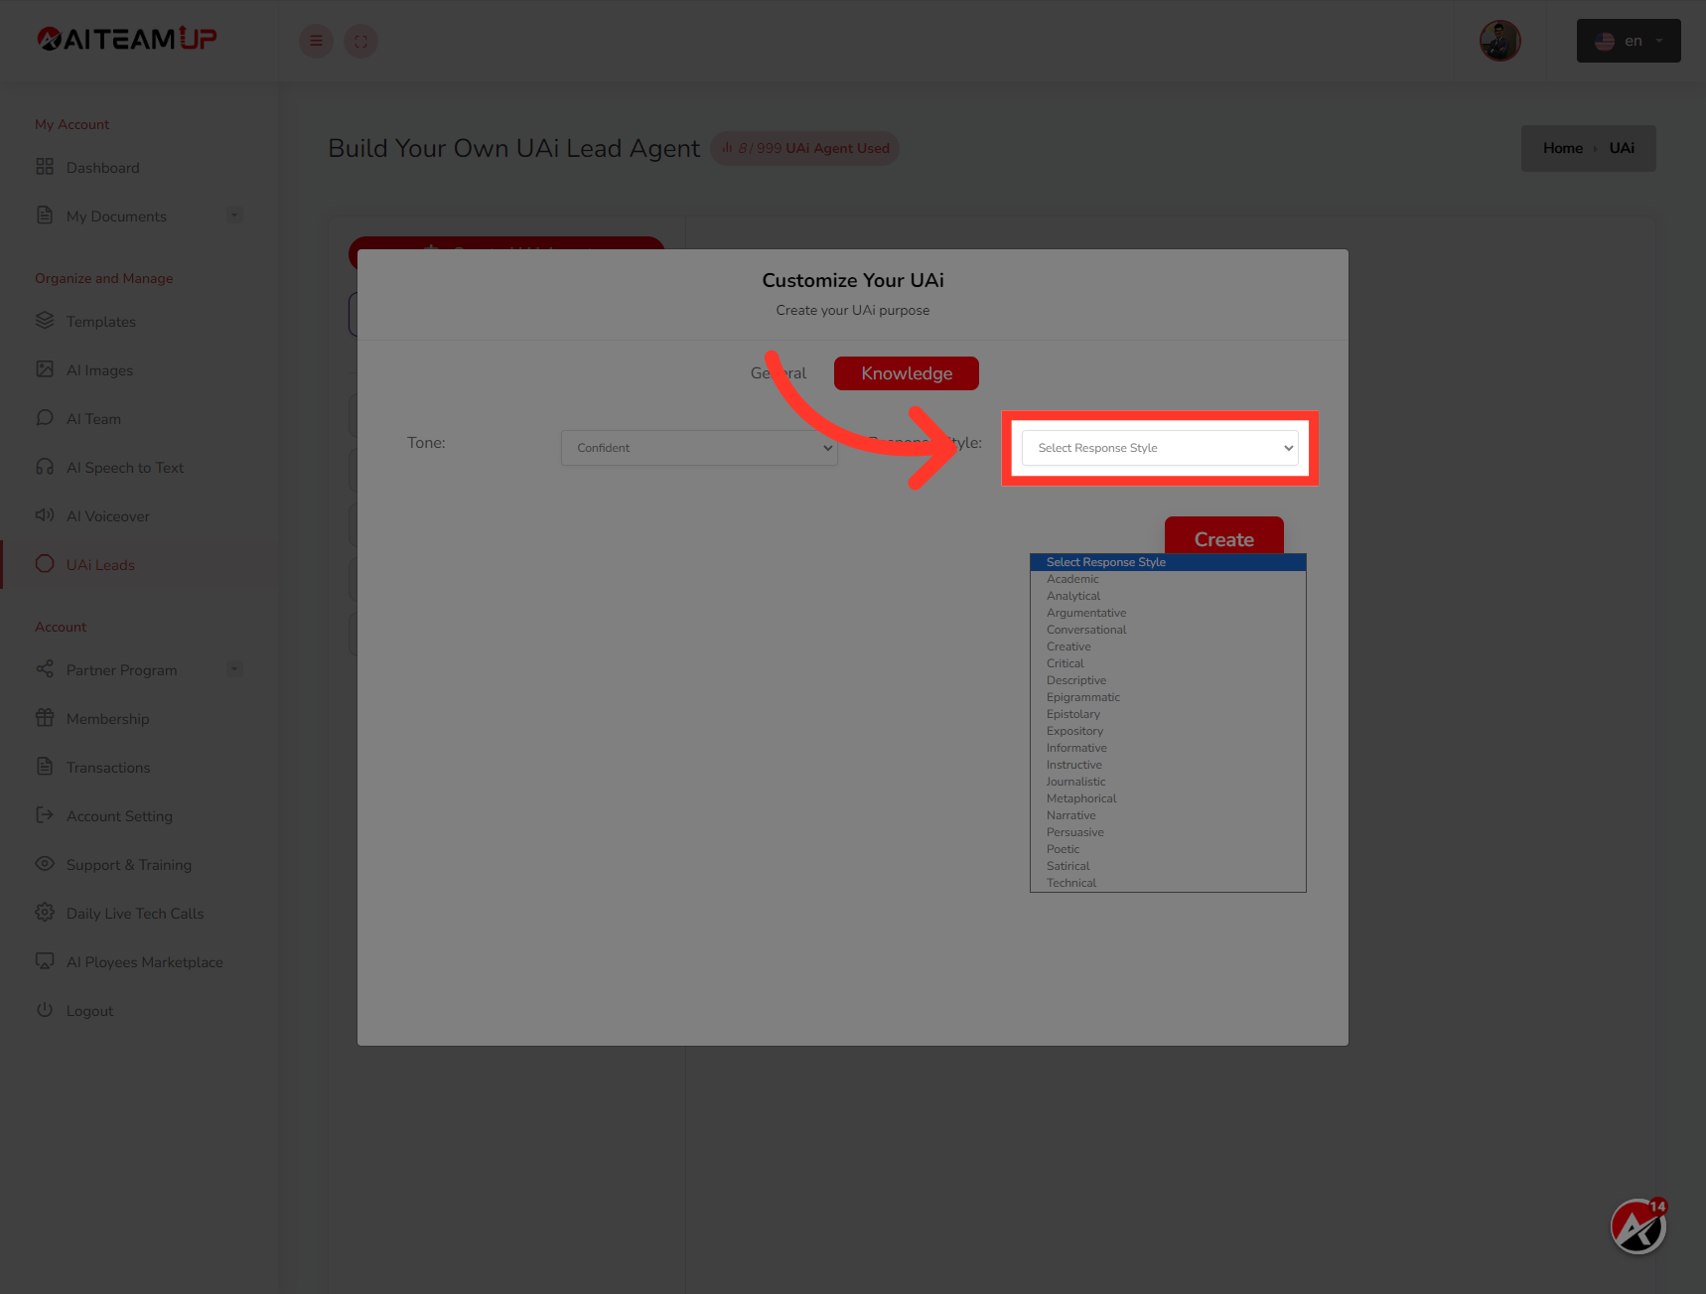The width and height of the screenshot is (1706, 1294).
Task: Select Descriptive response style
Action: (x=1168, y=680)
